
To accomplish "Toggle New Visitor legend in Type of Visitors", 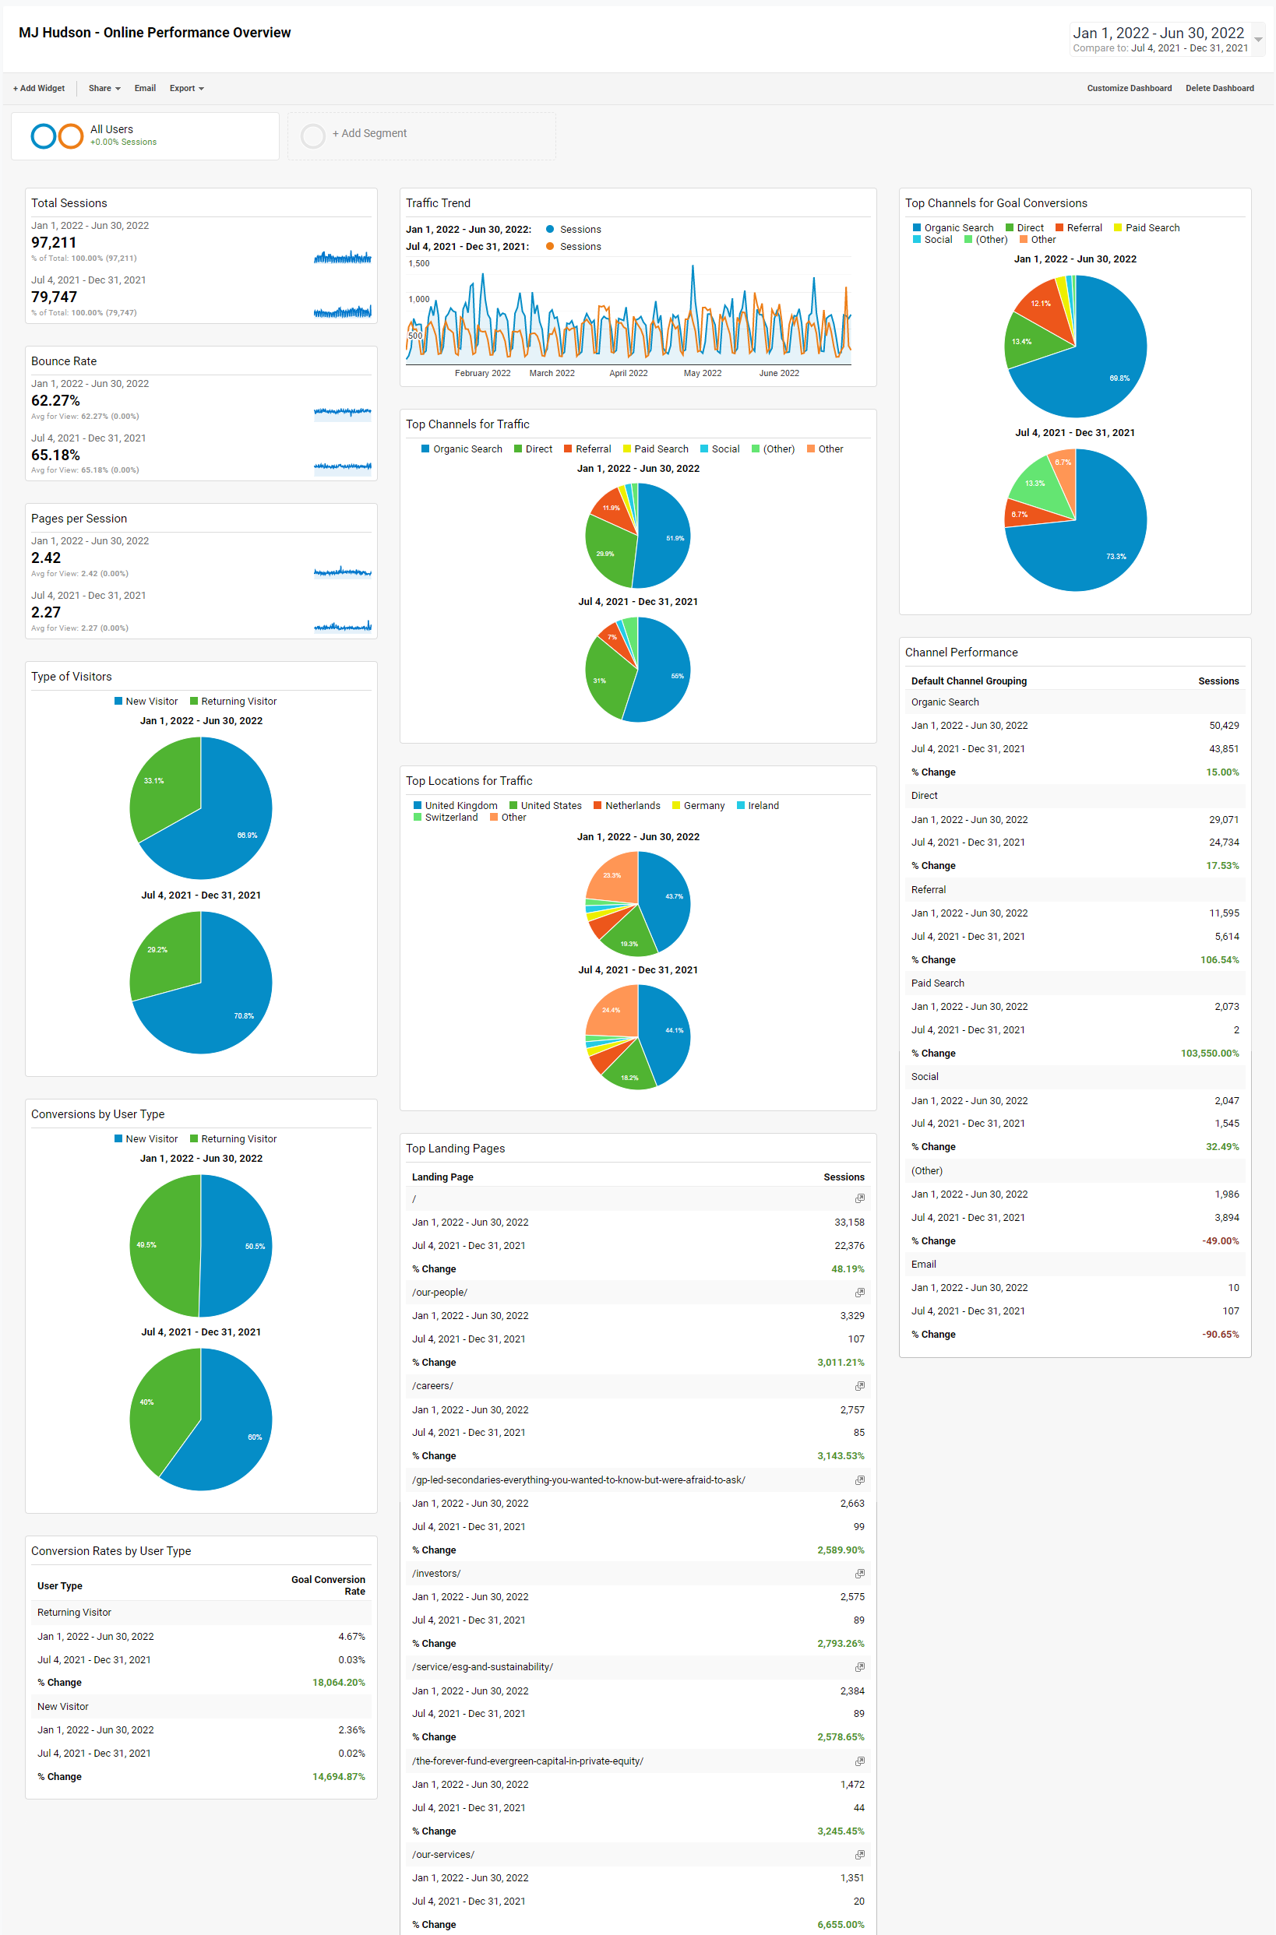I will tap(146, 700).
